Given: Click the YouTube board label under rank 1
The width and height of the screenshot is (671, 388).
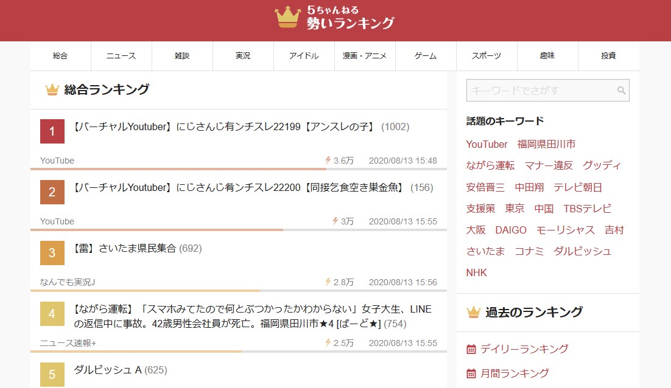Looking at the screenshot, I should point(57,161).
